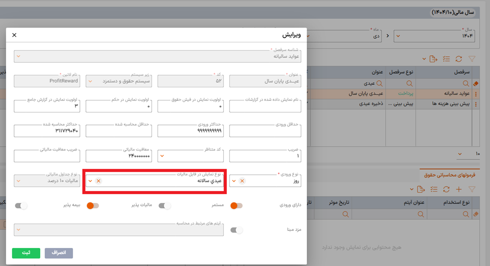The image size is (490, 266).
Task: Clear the نوع نمایش در فایل مالیات selection
Action: tap(99, 181)
